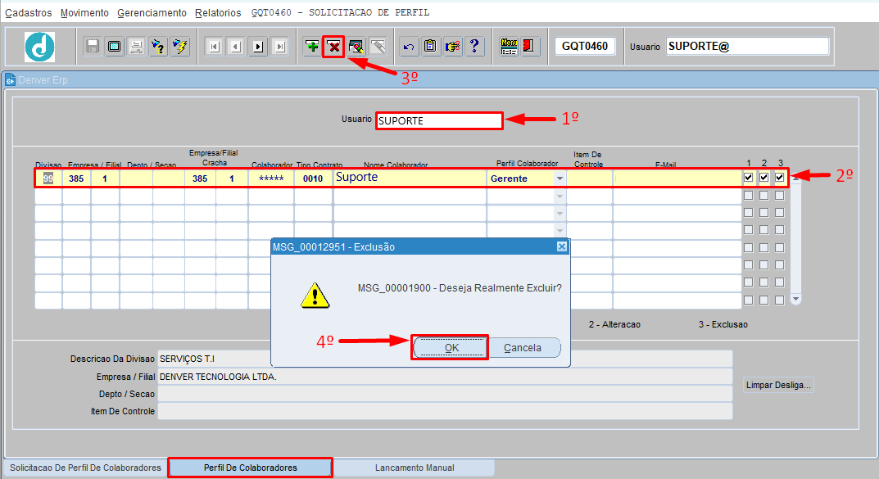Select the Nome Colaborador cell 'Suporte'
The image size is (879, 479).
click(410, 178)
